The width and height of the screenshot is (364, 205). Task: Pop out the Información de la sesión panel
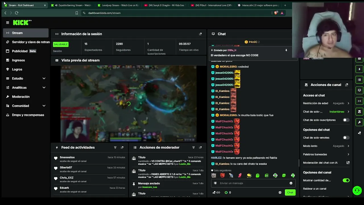(200, 34)
